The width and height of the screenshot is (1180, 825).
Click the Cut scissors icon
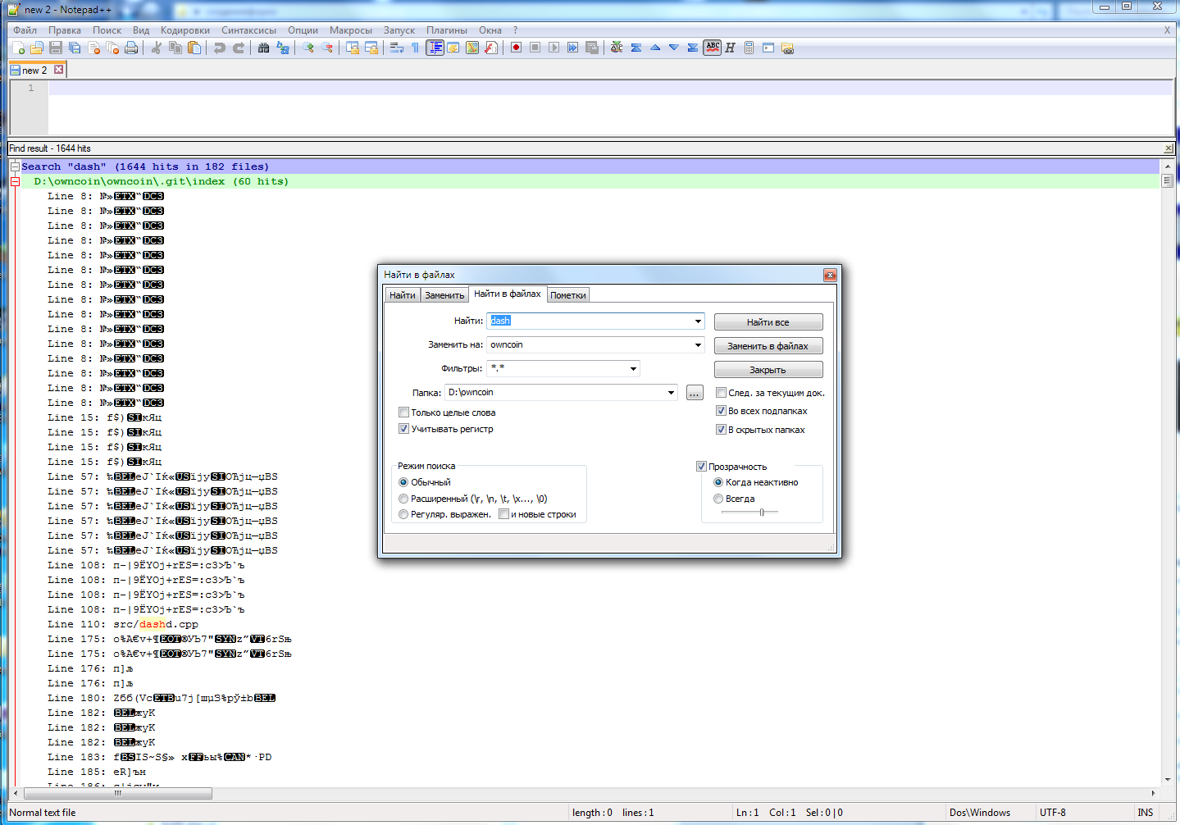pyautogui.click(x=156, y=48)
